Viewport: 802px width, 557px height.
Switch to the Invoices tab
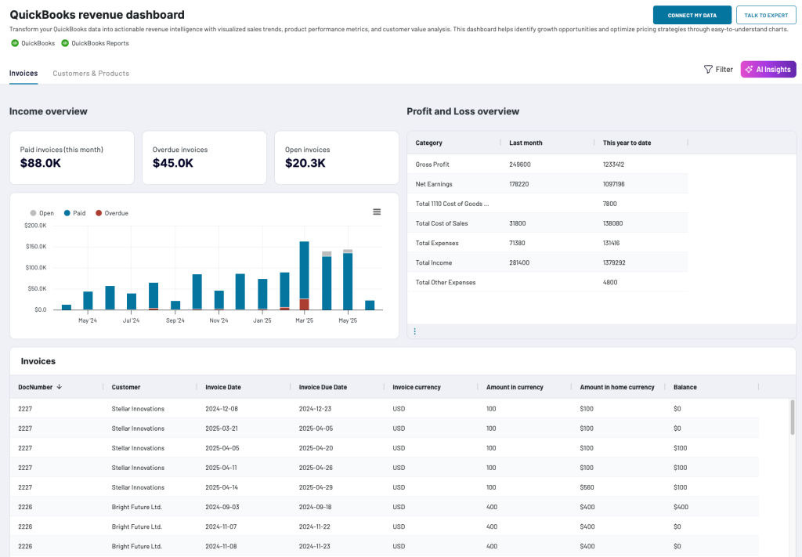coord(23,73)
